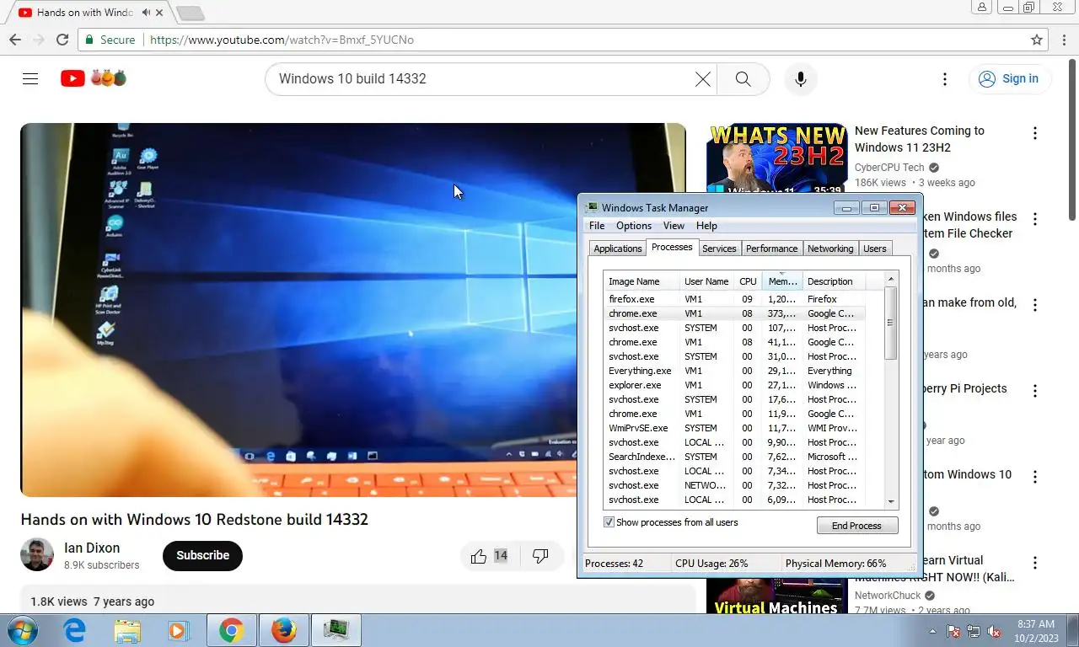Viewport: 1079px width, 647px height.
Task: Switch to the Networking tab
Action: [830, 249]
